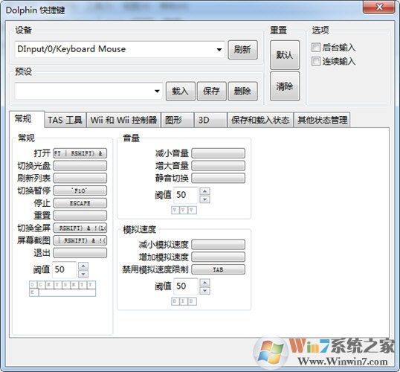Image resolution: width=400 pixels, height=372 pixels.
Task: Click the 刷新 button next to device
Action: tap(242, 50)
